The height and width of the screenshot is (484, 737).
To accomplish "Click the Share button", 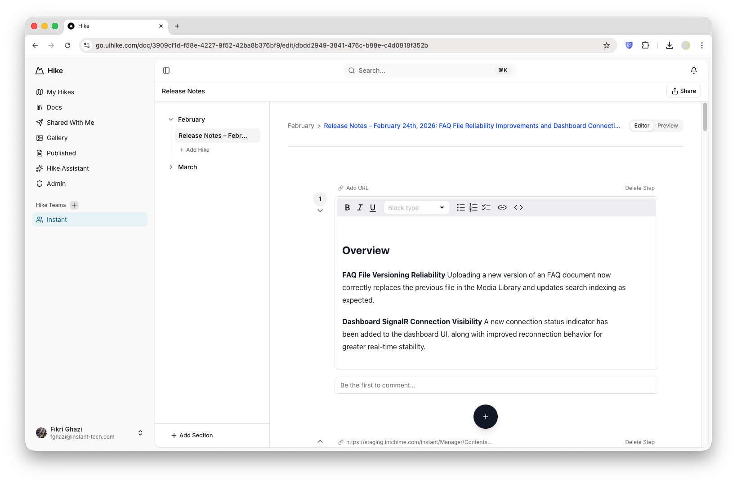I will [683, 91].
